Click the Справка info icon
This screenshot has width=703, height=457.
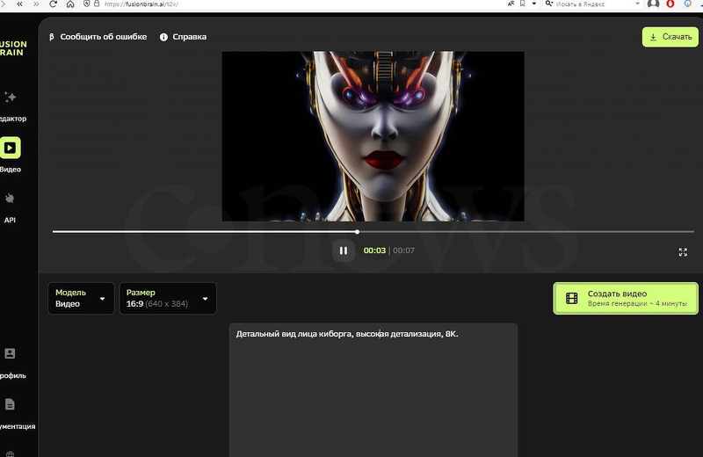[x=164, y=37]
